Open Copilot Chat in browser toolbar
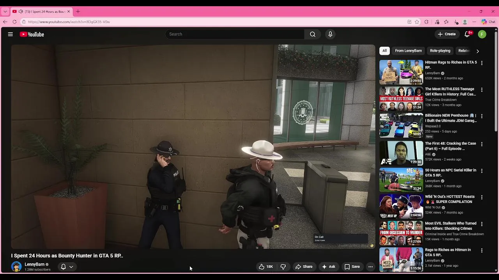499x280 pixels. [x=488, y=22]
